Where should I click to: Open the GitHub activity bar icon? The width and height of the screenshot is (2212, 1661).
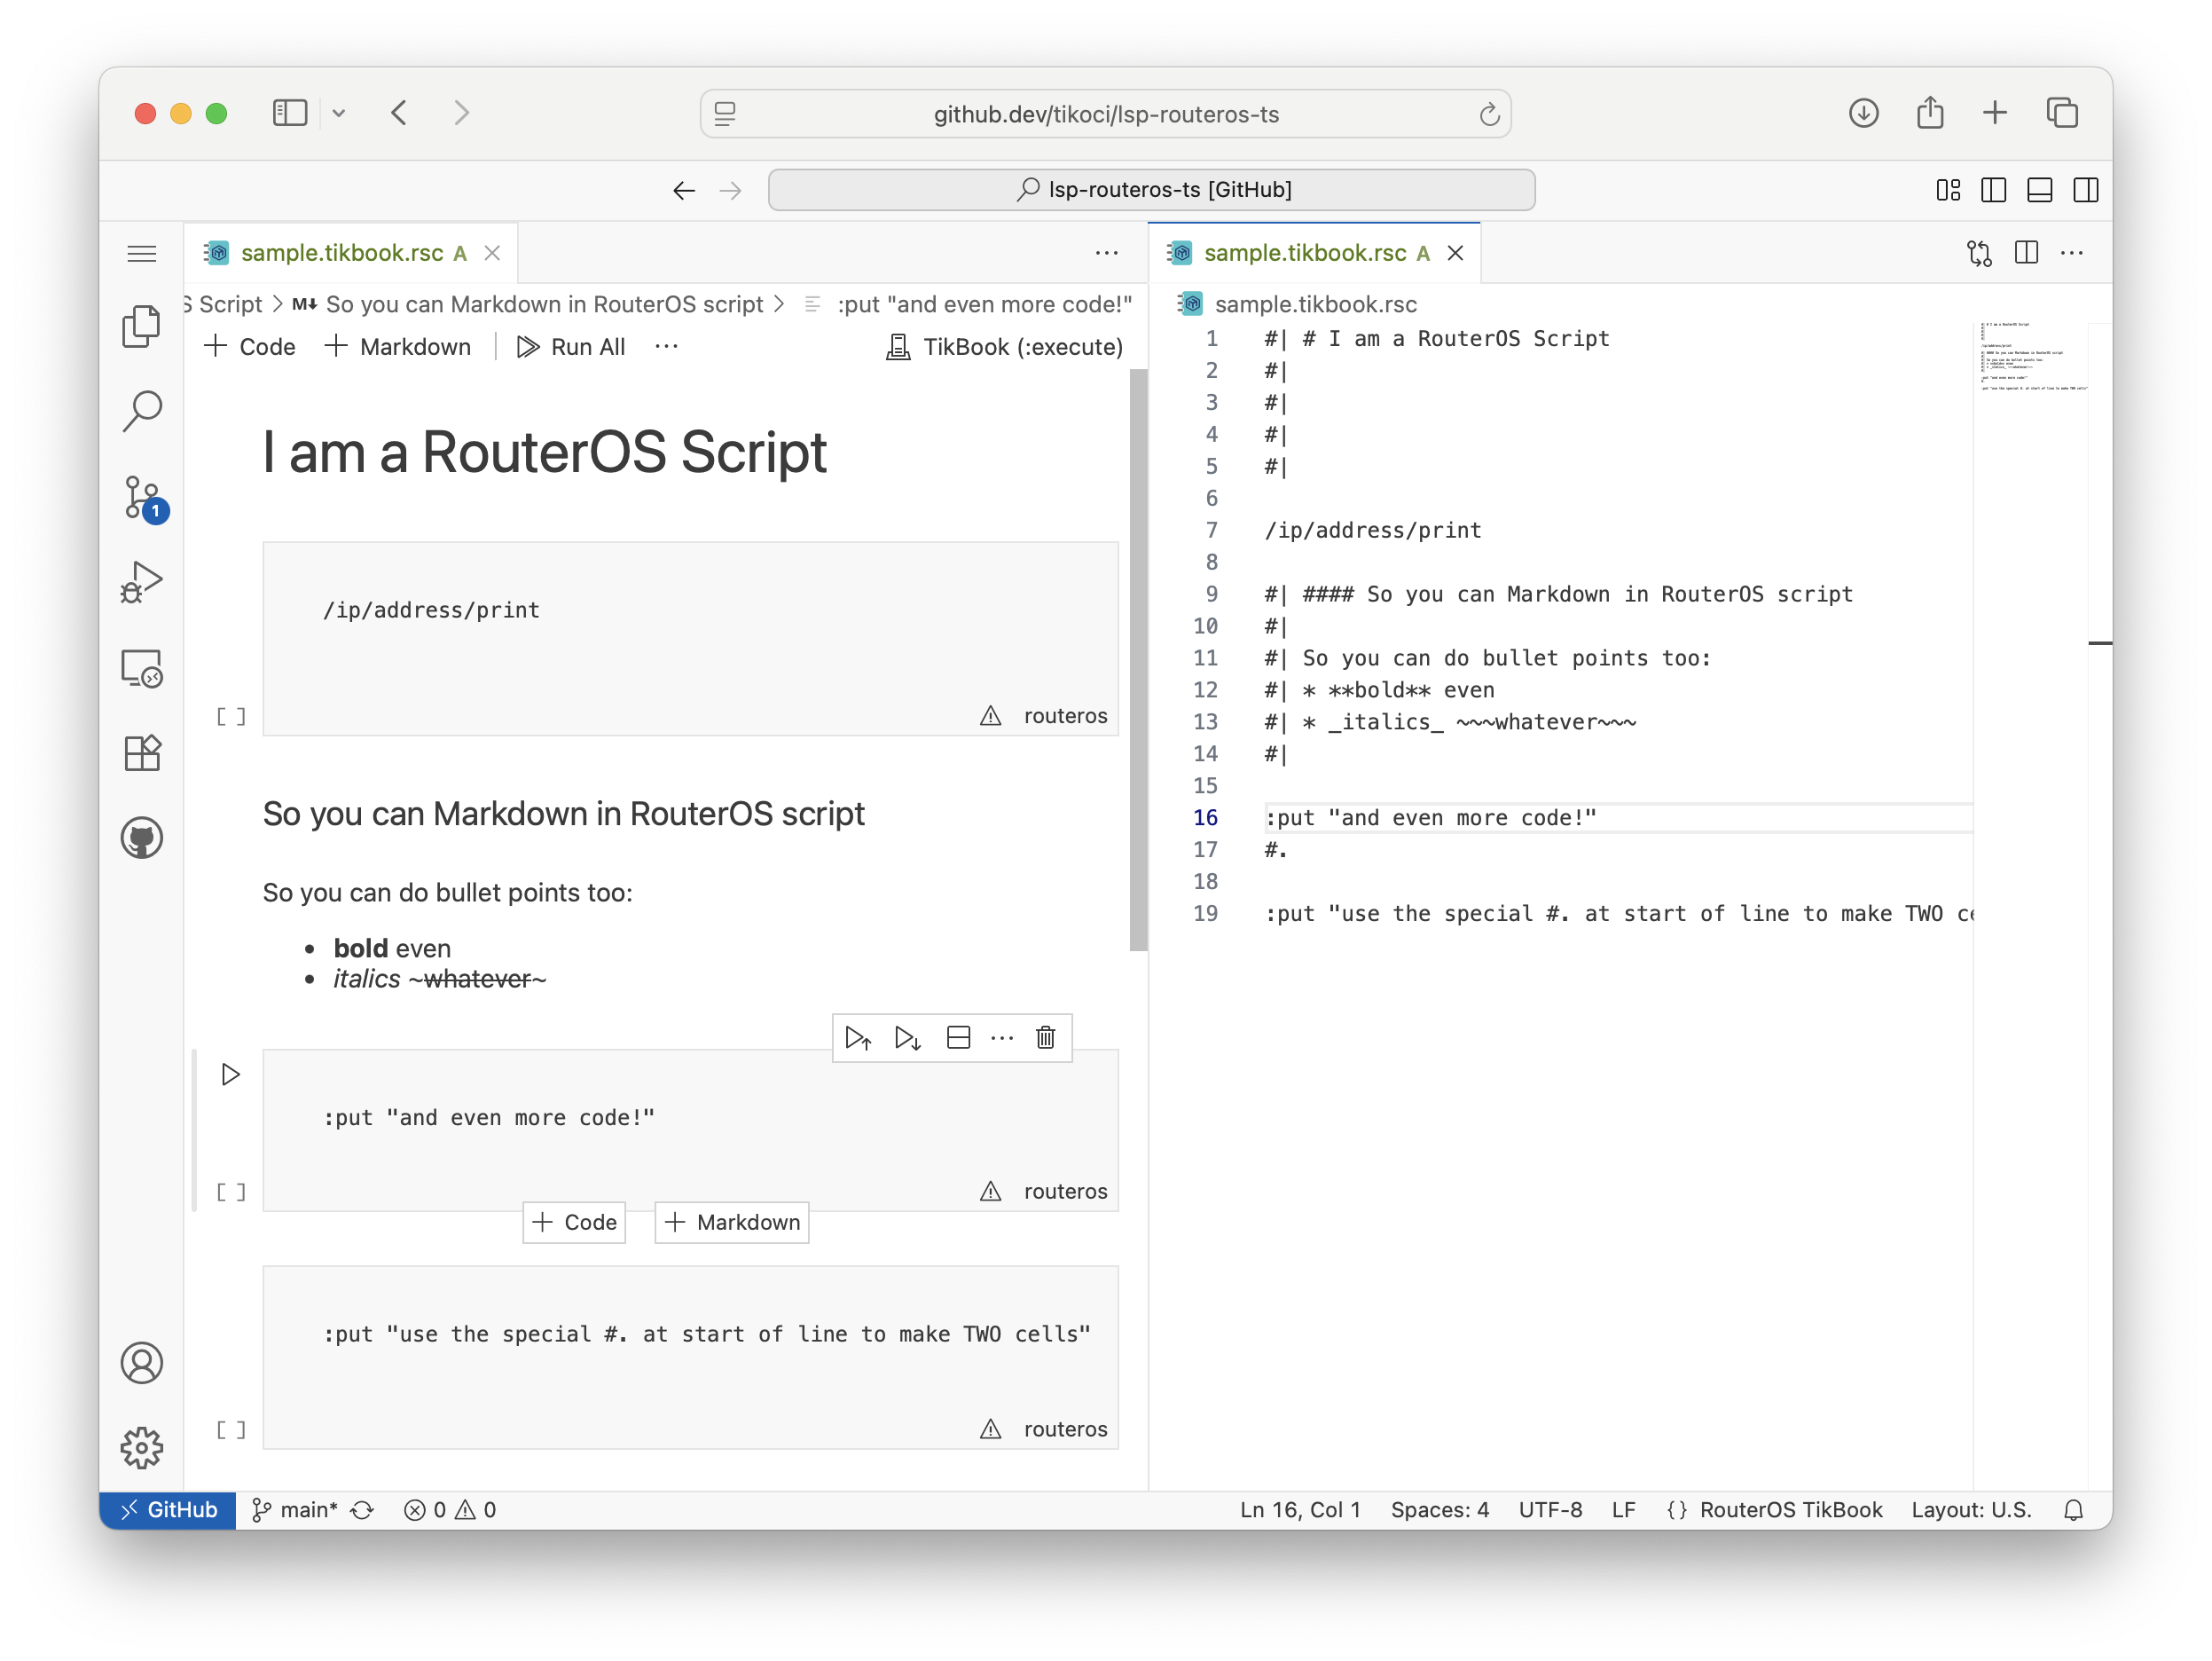click(141, 838)
